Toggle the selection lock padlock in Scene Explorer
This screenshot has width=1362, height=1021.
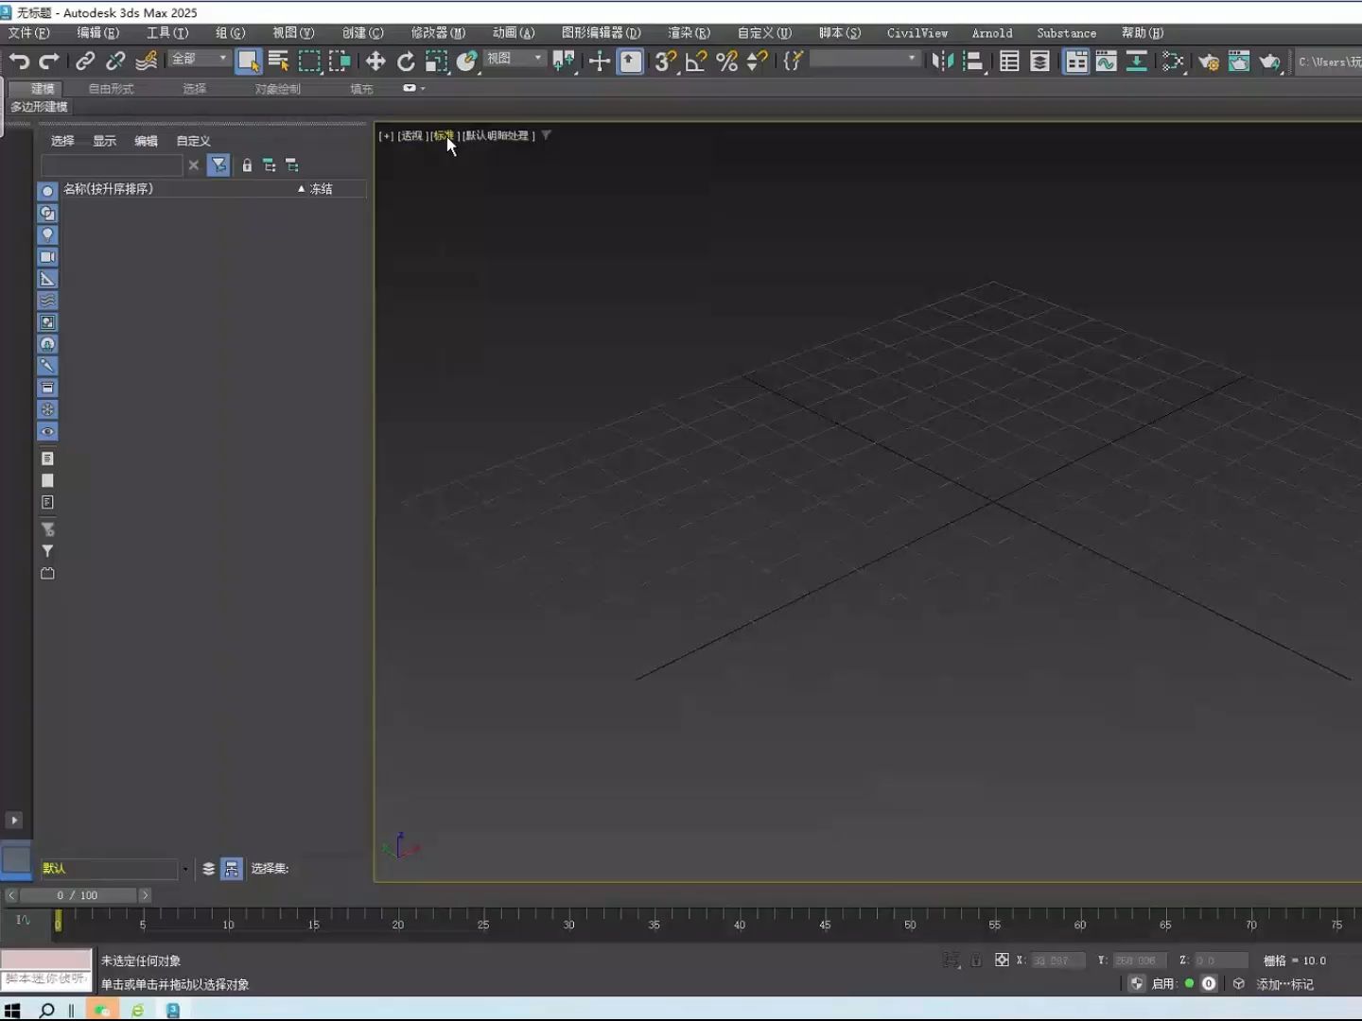247,164
